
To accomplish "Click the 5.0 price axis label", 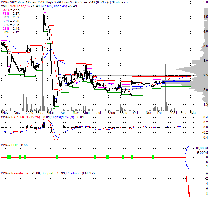I will pos(206,2).
